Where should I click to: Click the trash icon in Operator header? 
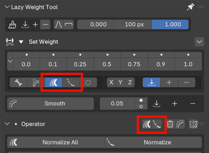[170, 124]
